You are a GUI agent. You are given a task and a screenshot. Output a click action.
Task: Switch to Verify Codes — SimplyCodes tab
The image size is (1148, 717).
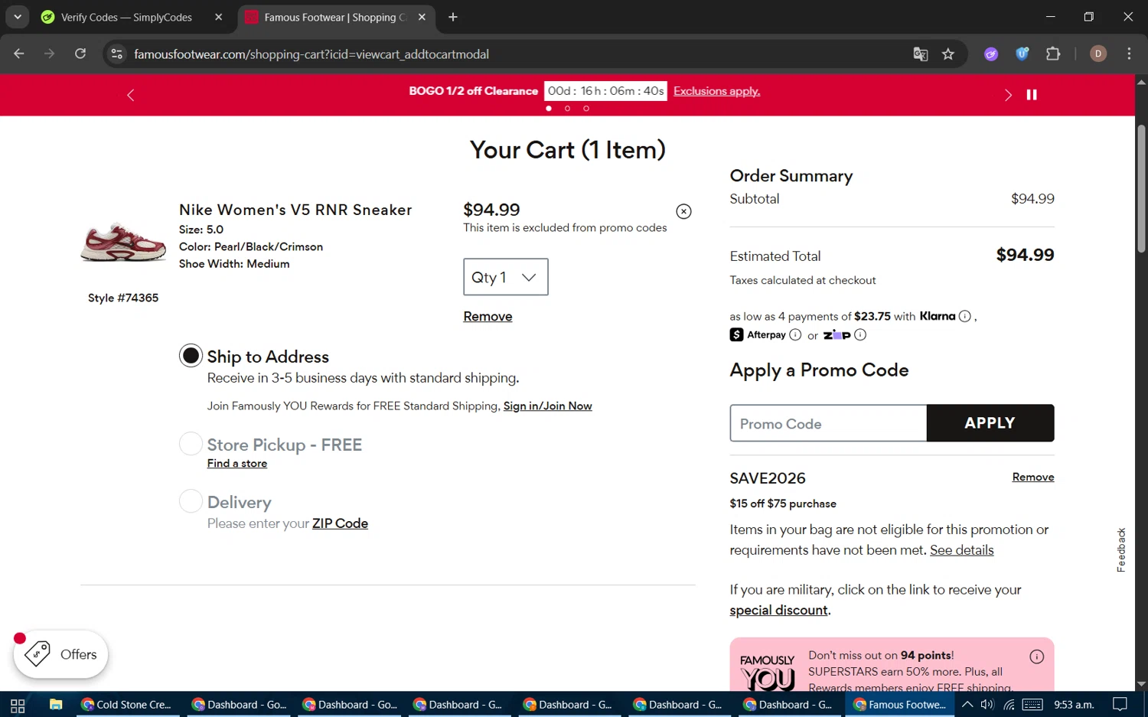point(126,17)
